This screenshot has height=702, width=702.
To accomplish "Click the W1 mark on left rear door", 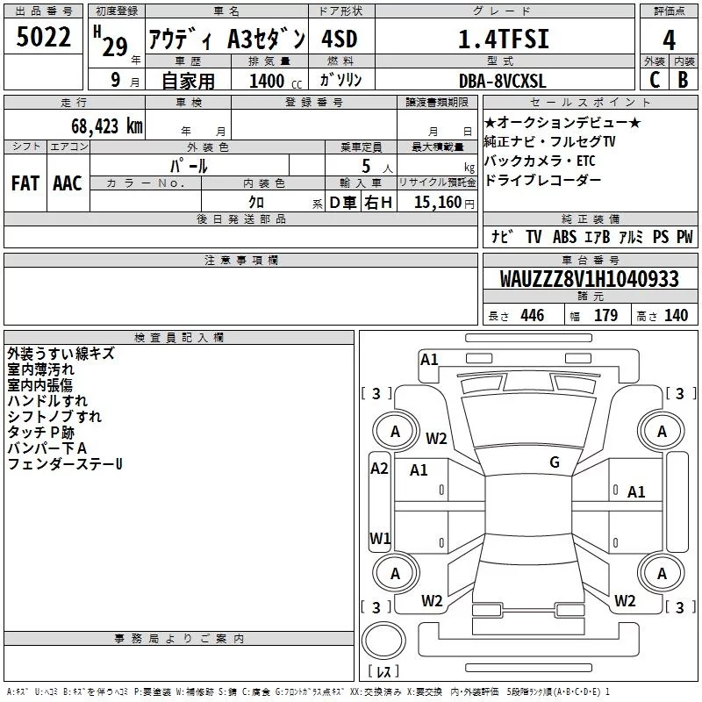I will click(380, 538).
